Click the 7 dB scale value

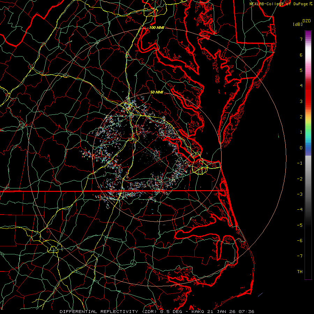(301, 39)
